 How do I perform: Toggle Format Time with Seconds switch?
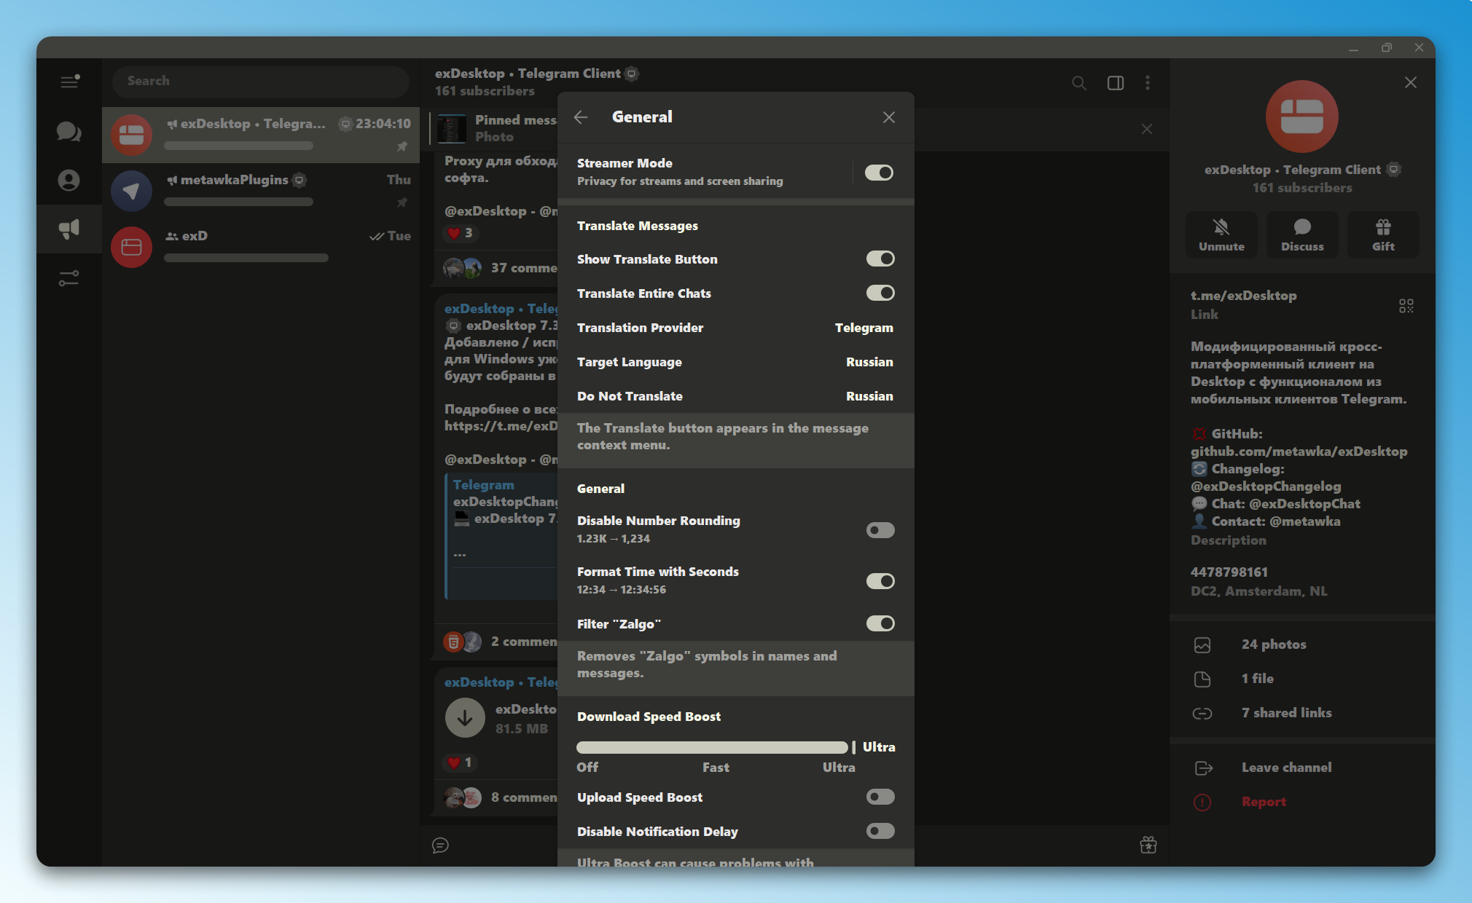click(880, 581)
